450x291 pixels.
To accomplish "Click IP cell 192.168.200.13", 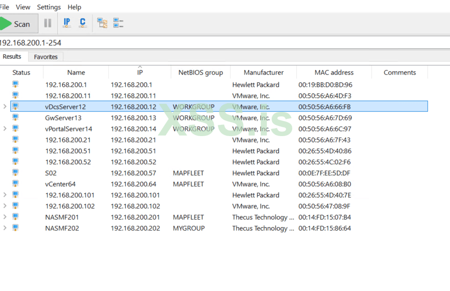I will [133, 118].
